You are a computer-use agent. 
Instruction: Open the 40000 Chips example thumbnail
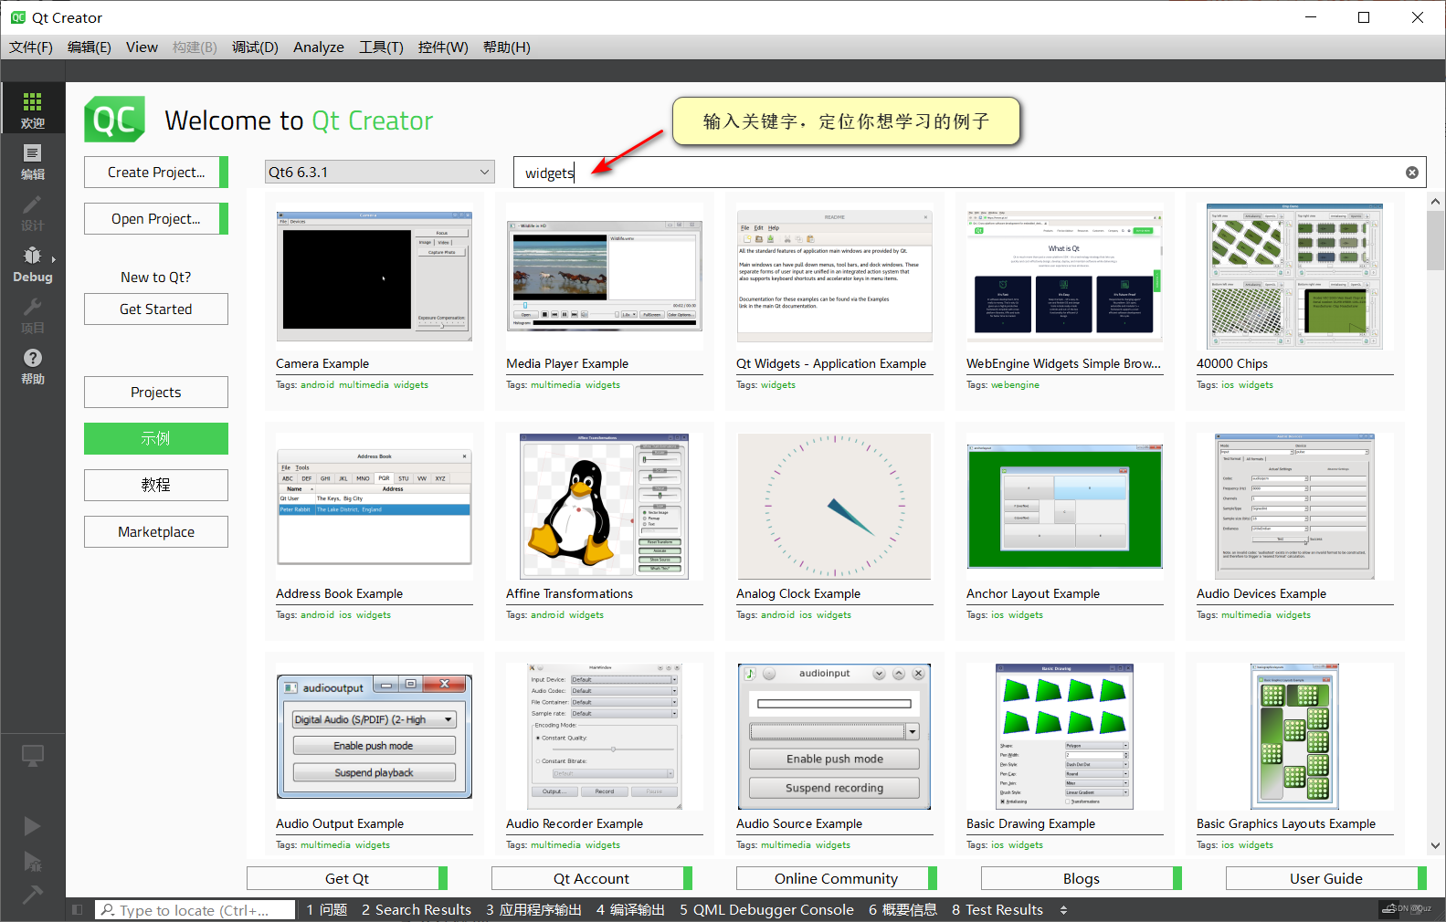click(1295, 277)
